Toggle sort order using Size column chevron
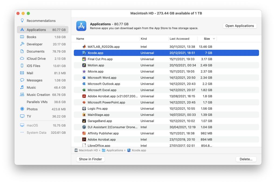 click(214, 39)
